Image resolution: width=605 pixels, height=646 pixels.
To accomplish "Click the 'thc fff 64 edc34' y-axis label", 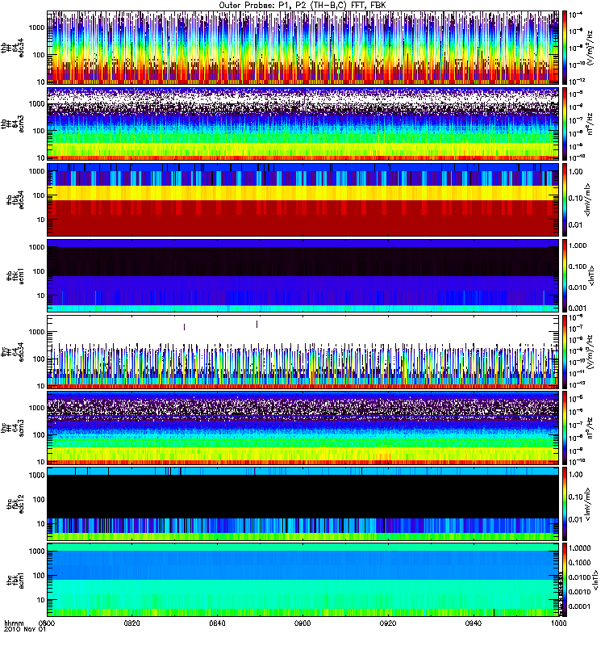I will [x=13, y=352].
